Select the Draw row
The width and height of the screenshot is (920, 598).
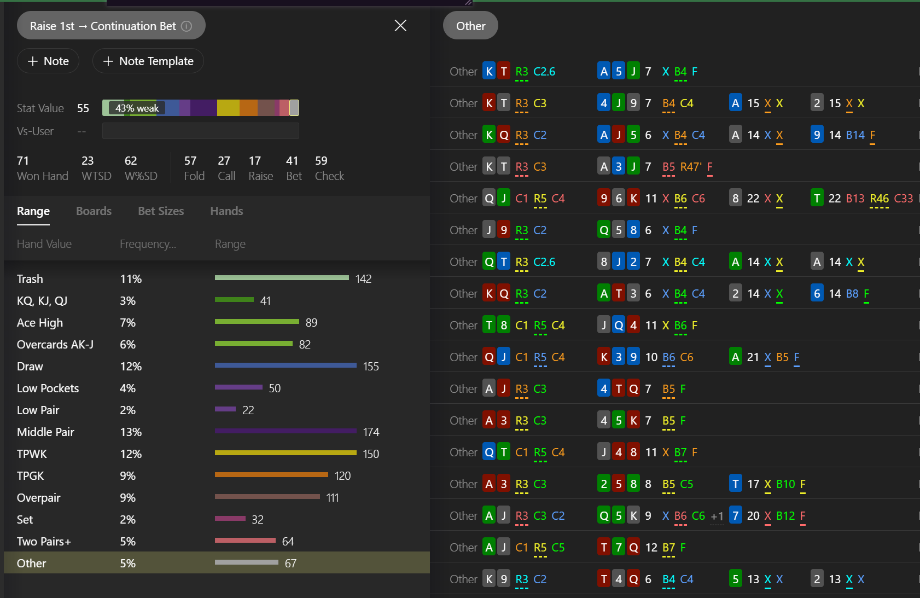[x=217, y=367]
